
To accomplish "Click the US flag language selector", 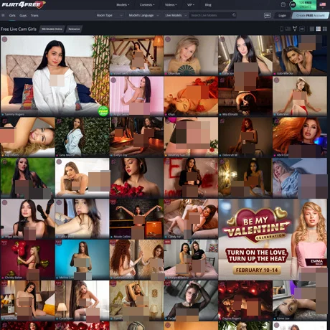I will click(323, 4).
